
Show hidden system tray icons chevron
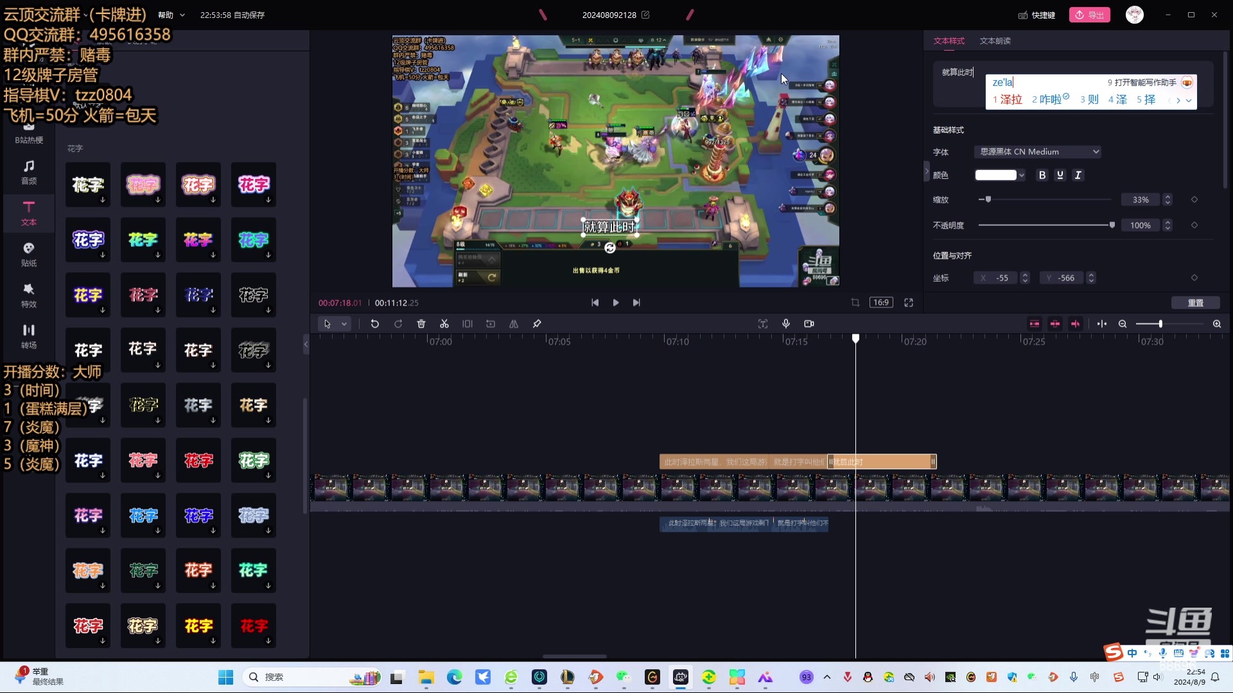(827, 677)
